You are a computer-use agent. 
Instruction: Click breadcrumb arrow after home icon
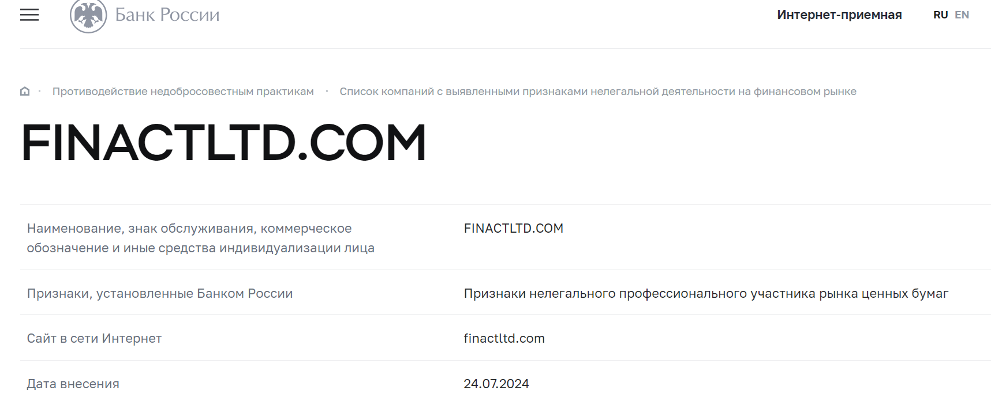click(40, 91)
